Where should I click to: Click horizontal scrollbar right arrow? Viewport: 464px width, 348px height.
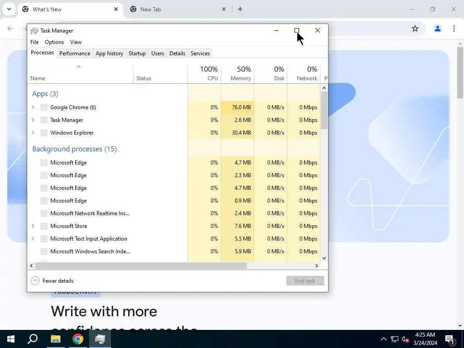pyautogui.click(x=316, y=266)
